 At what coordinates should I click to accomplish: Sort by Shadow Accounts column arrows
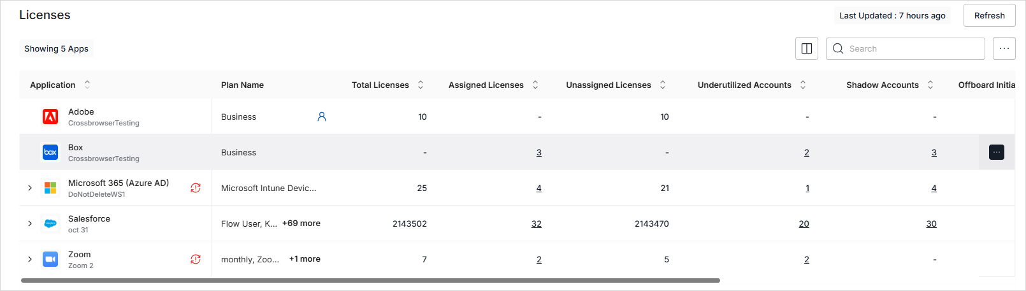[930, 85]
